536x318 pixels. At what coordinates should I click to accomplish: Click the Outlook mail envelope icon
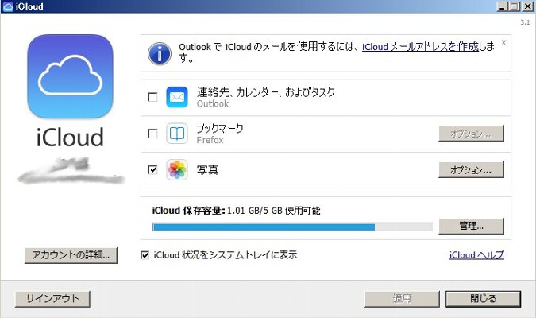tap(177, 97)
